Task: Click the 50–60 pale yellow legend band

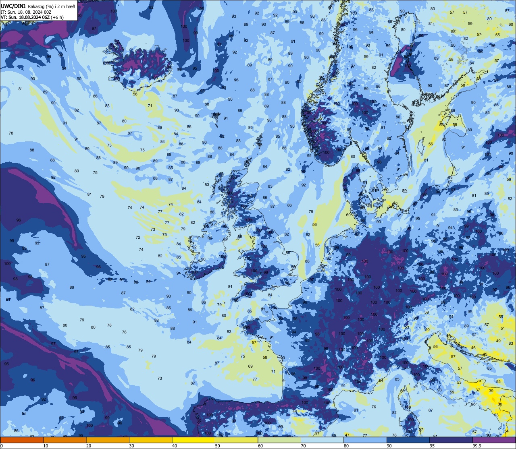Action: point(236,440)
